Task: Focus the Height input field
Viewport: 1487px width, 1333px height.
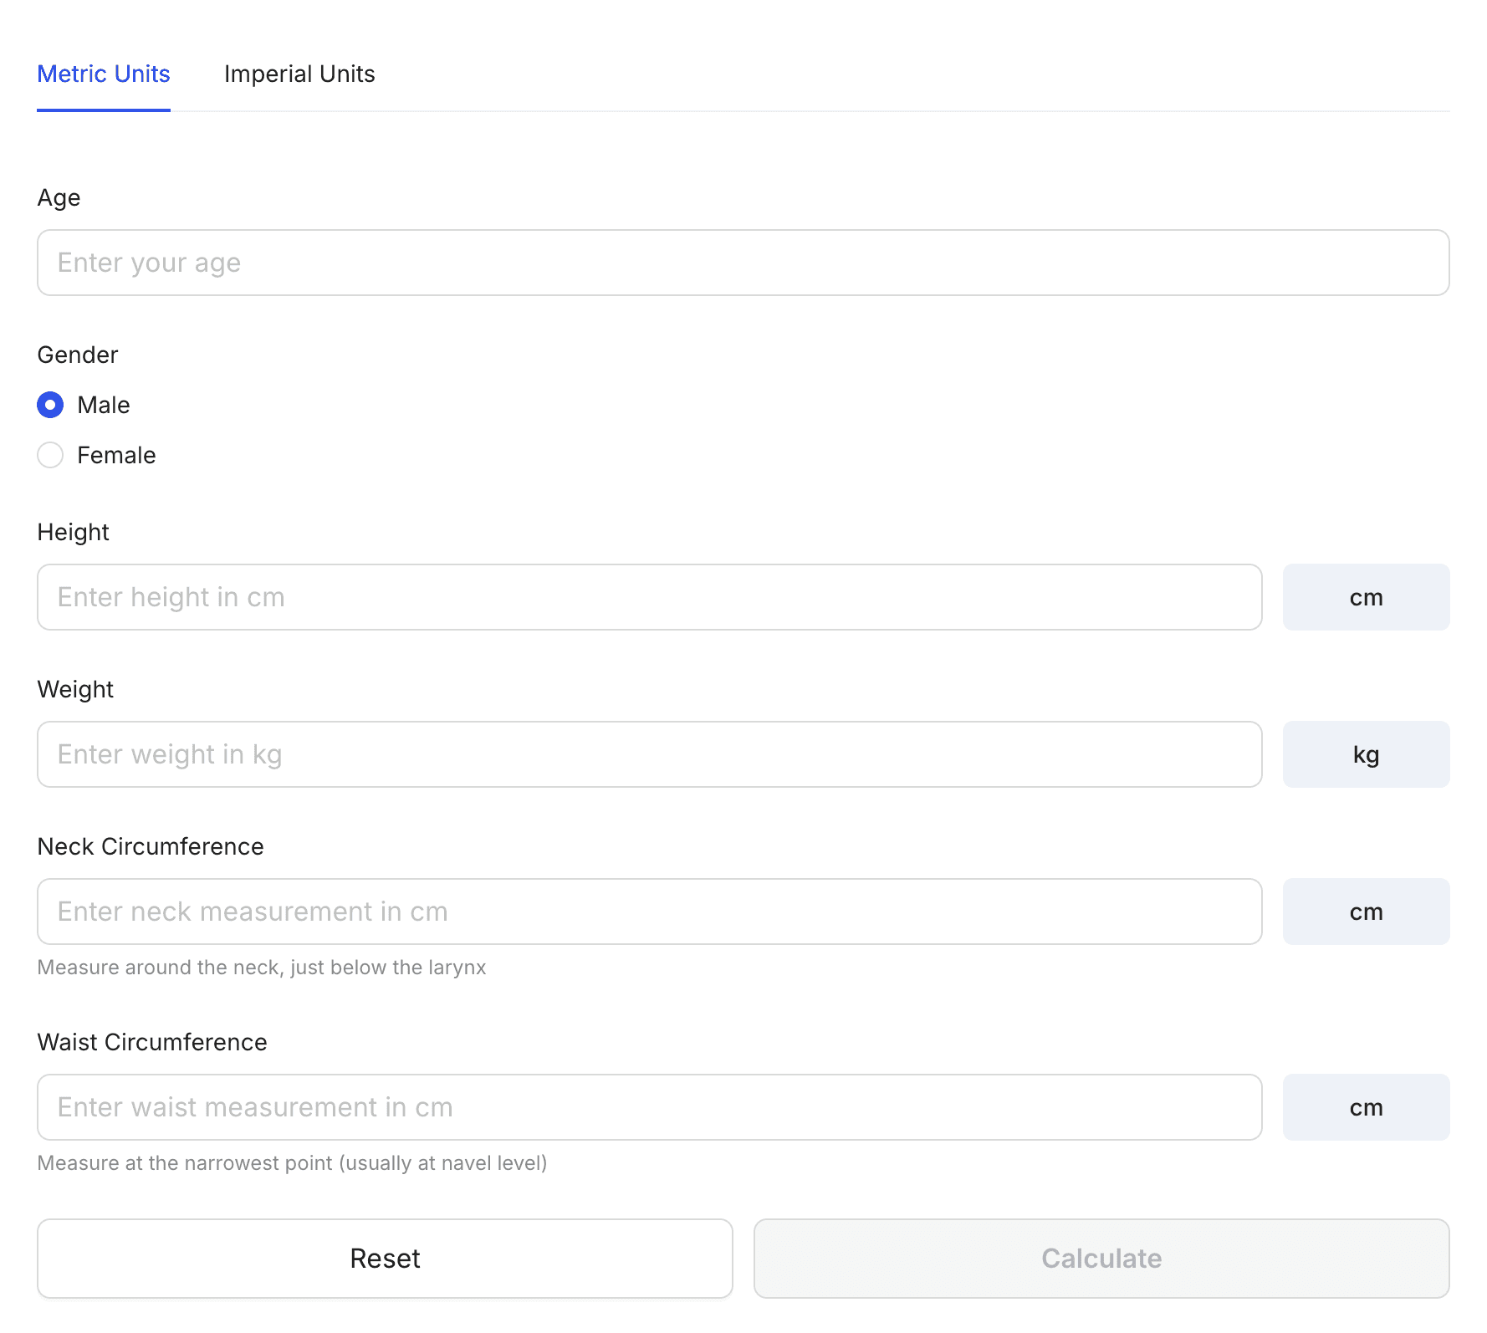Action: [649, 597]
